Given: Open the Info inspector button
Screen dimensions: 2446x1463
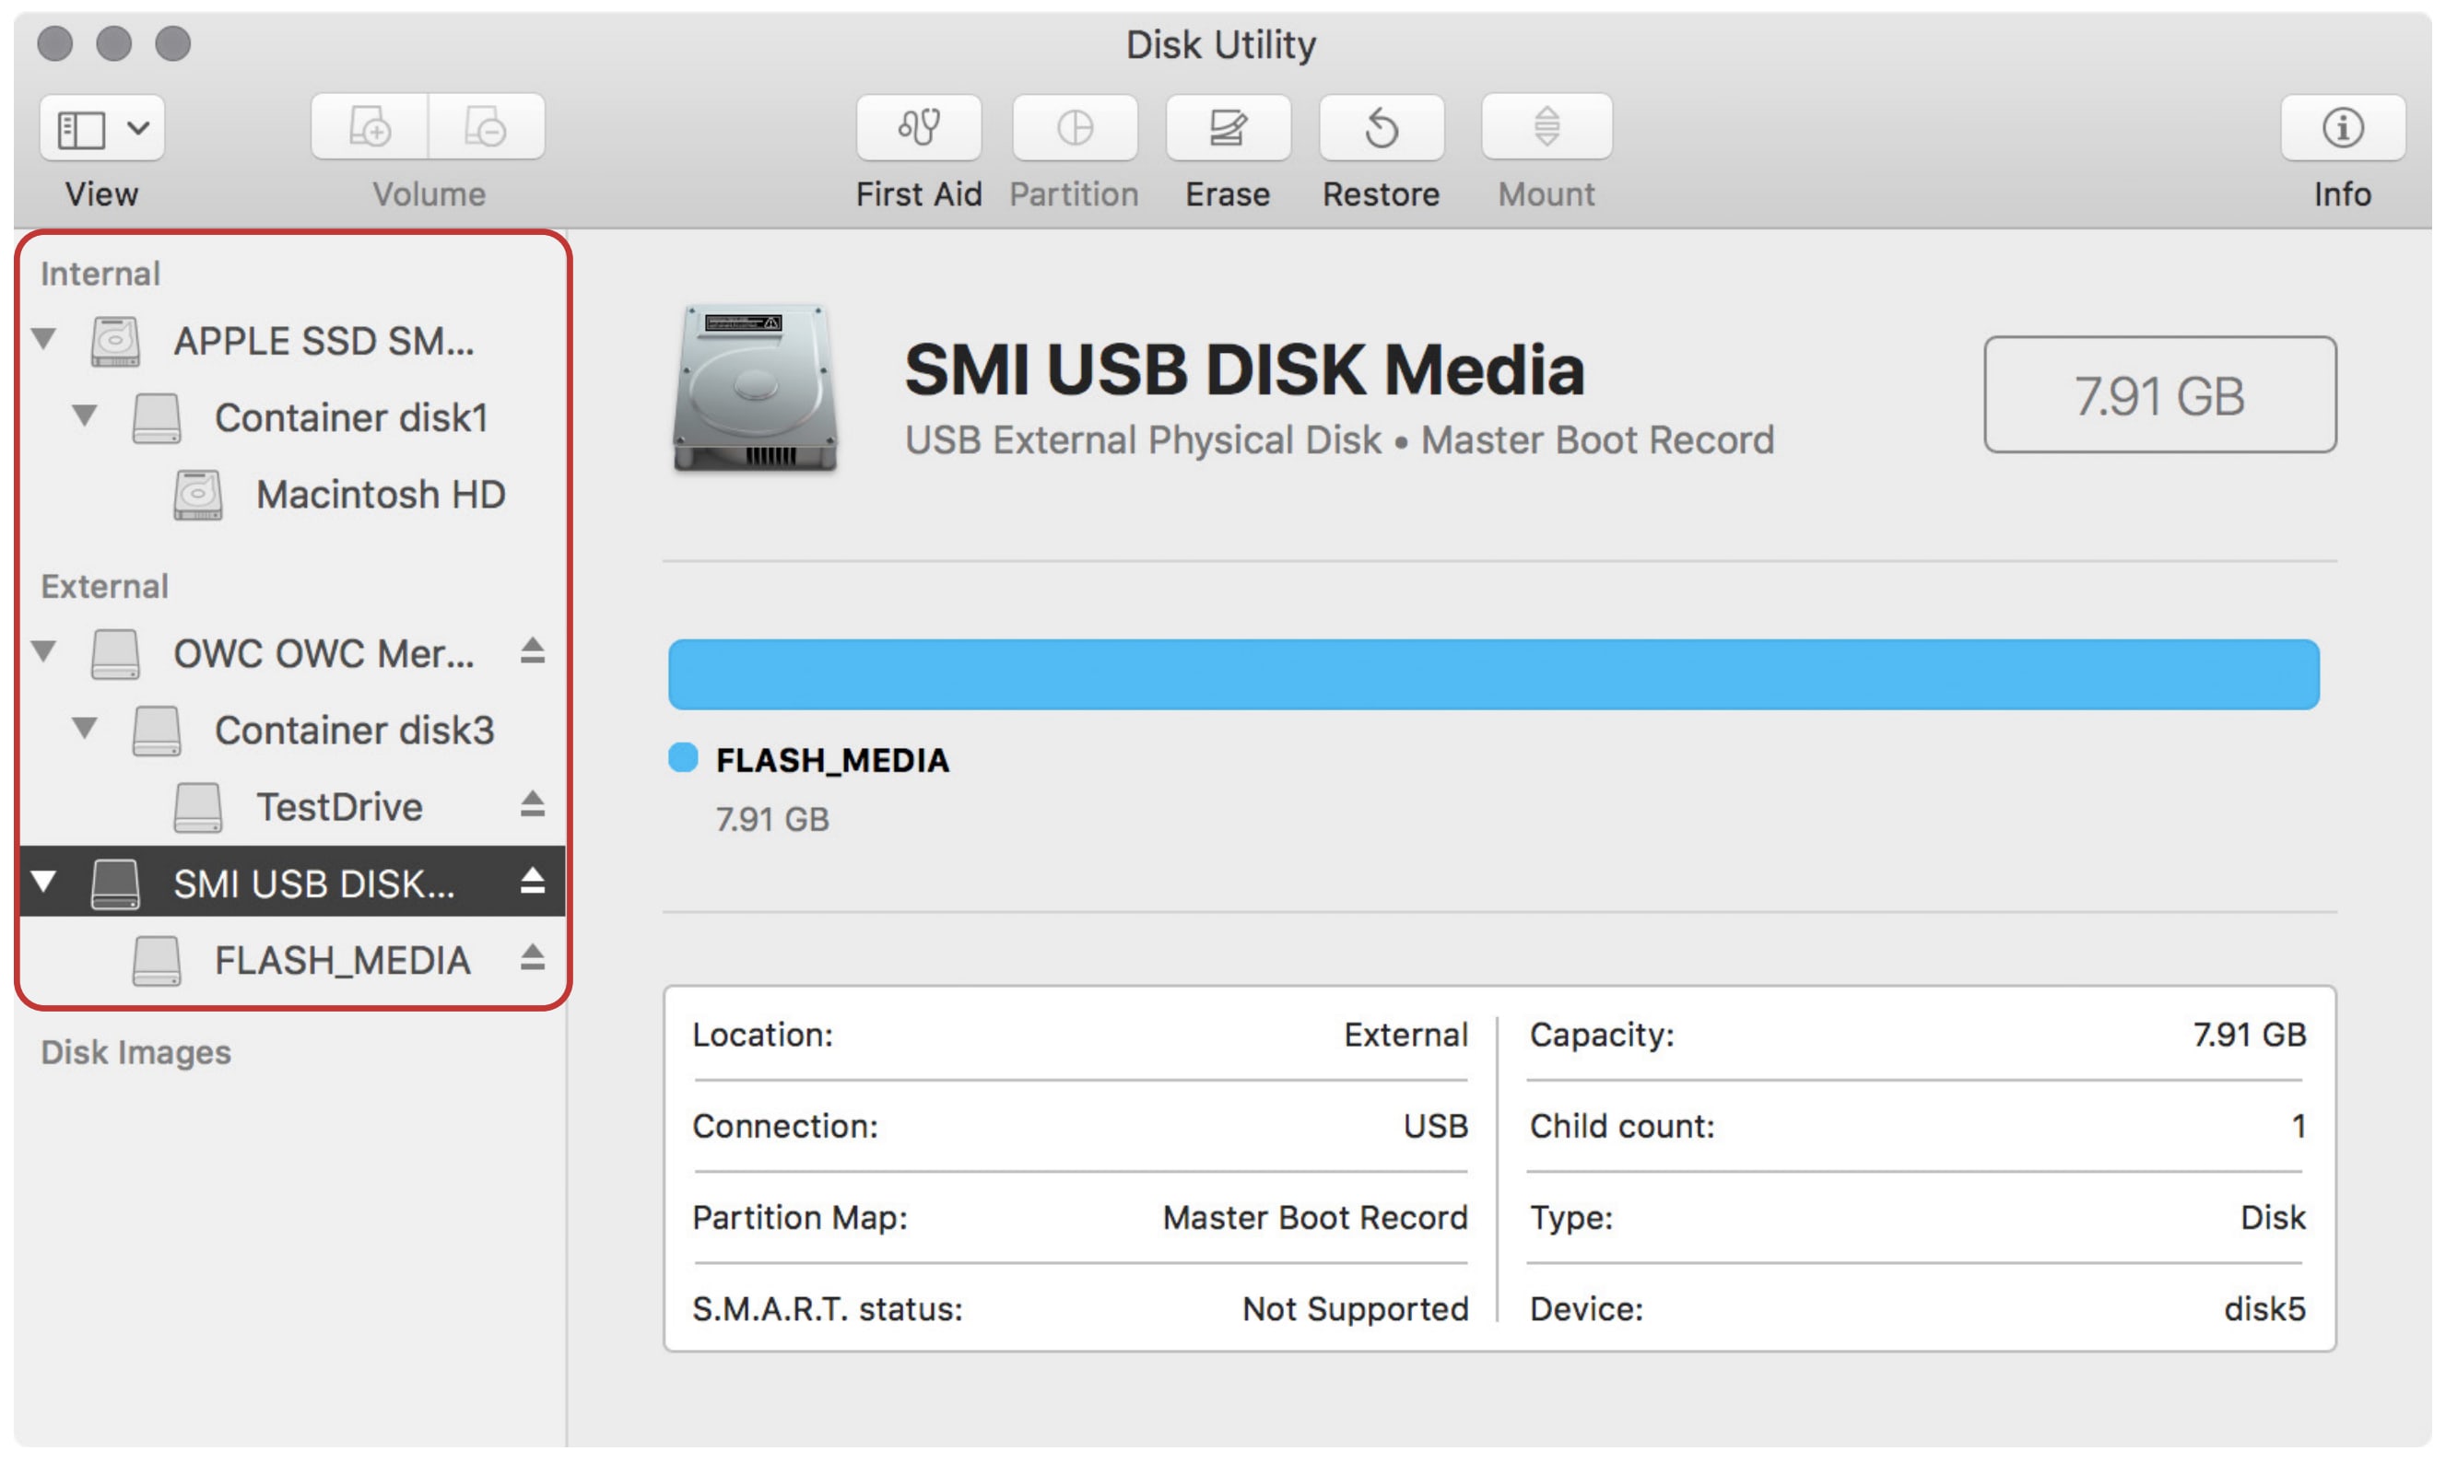Looking at the screenshot, I should coord(2342,127).
